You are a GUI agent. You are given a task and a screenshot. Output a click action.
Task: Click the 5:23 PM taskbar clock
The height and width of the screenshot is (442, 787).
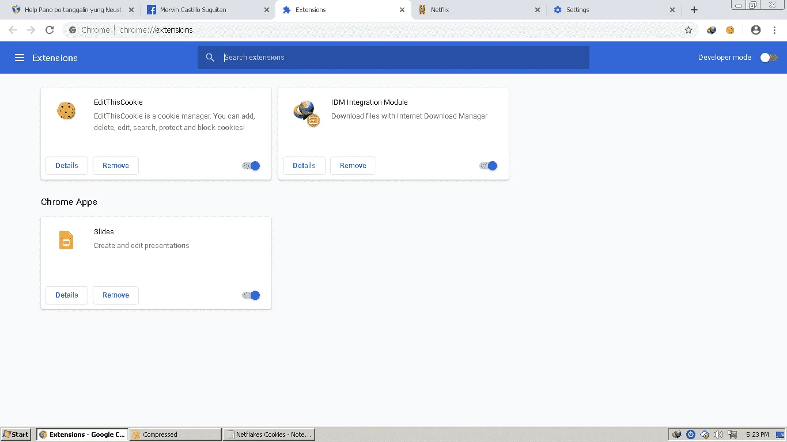point(757,435)
